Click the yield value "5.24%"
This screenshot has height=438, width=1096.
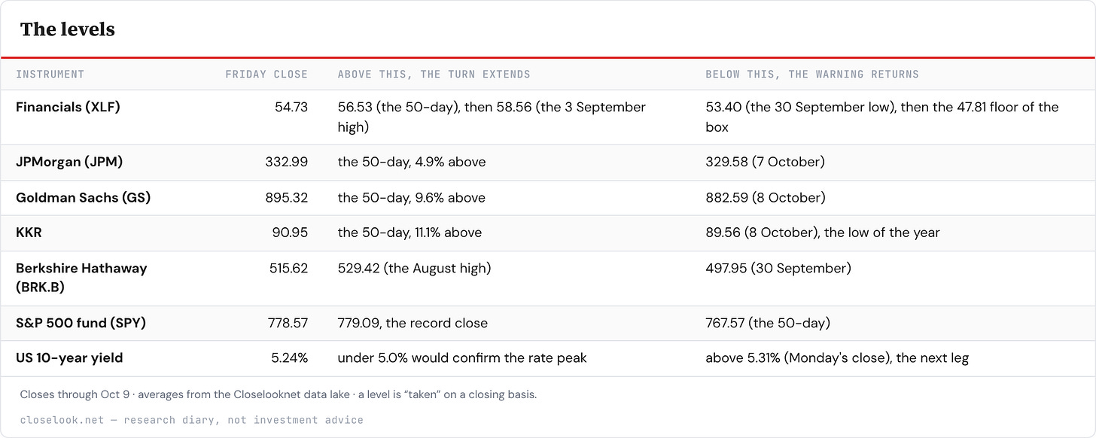point(290,358)
